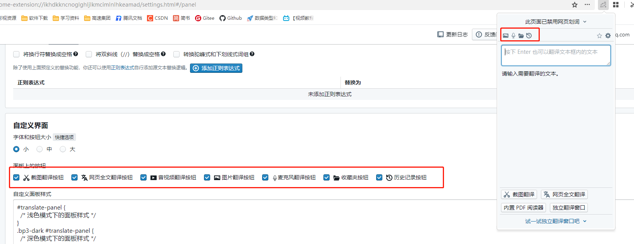The height and width of the screenshot is (244, 634).
Task: Expand 此页面已禁用网页划词 dropdown
Action: (556, 22)
